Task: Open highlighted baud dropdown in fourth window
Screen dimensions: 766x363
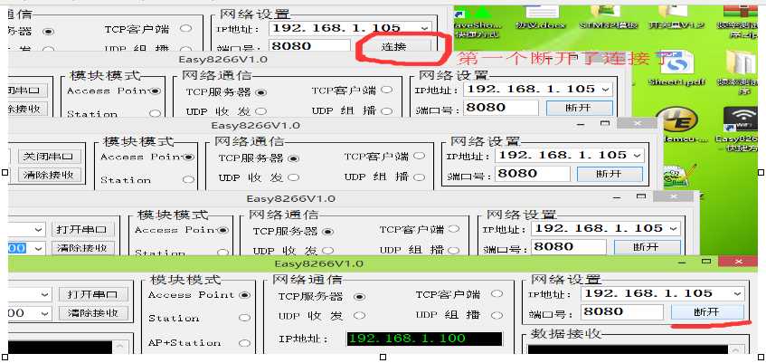Action: pyautogui.click(x=39, y=248)
